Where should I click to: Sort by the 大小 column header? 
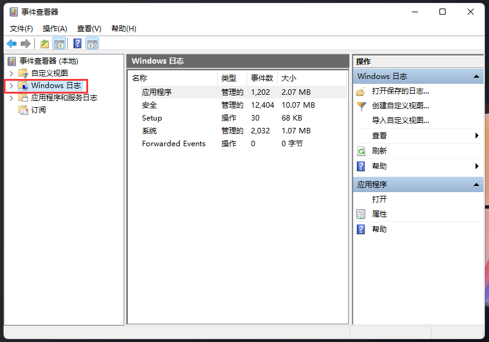click(x=312, y=78)
